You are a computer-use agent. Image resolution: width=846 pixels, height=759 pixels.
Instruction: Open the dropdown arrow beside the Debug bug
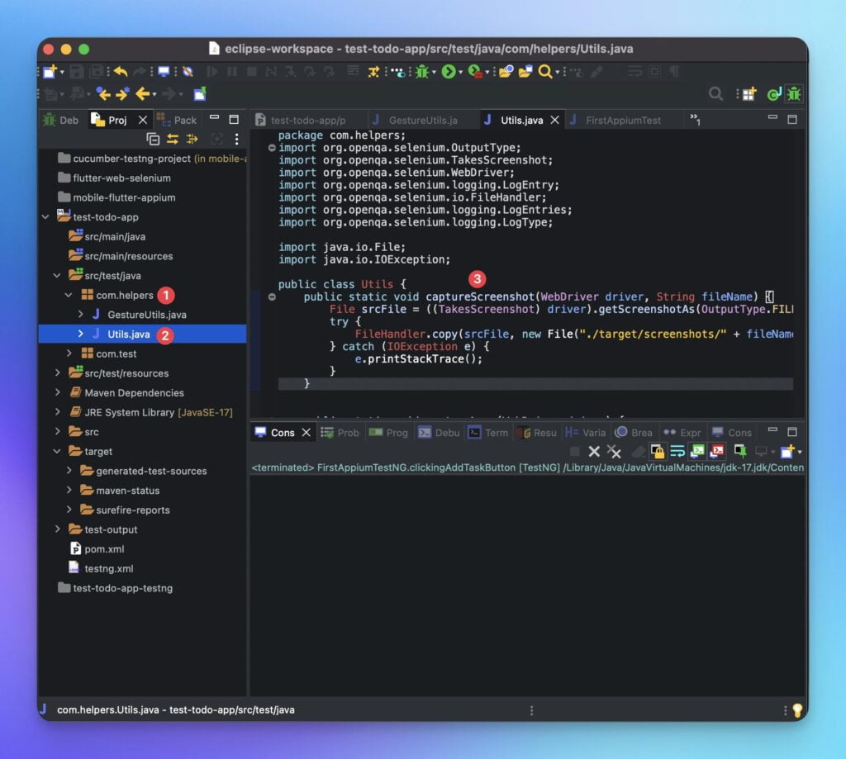pos(434,72)
